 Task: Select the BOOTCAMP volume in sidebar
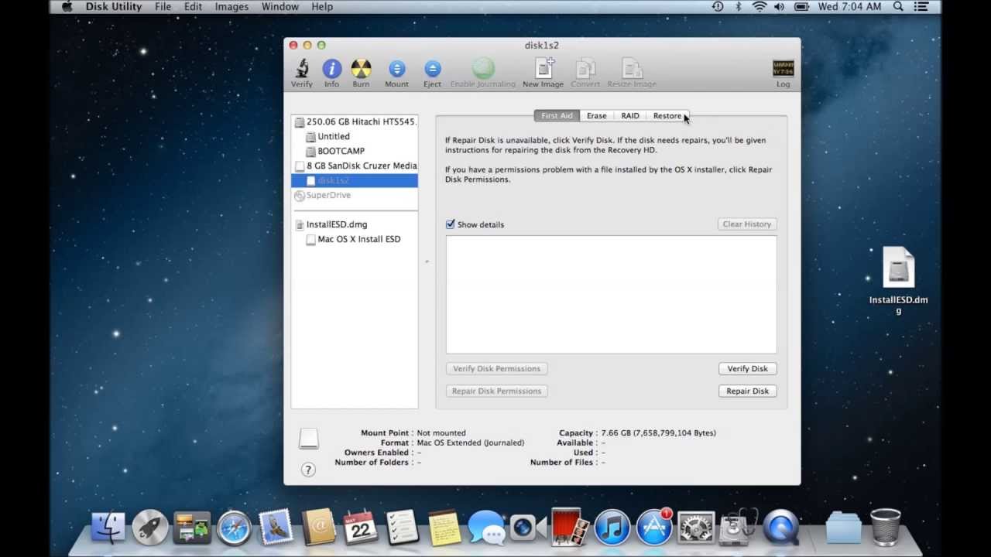[x=355, y=151]
